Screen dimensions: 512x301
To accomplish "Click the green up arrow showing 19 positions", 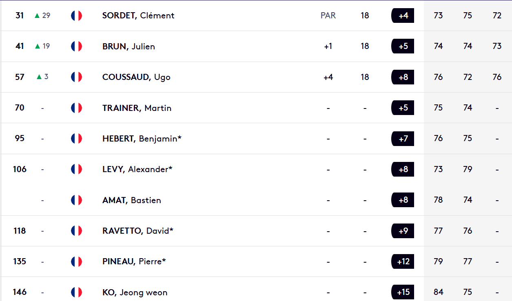I will (x=37, y=46).
